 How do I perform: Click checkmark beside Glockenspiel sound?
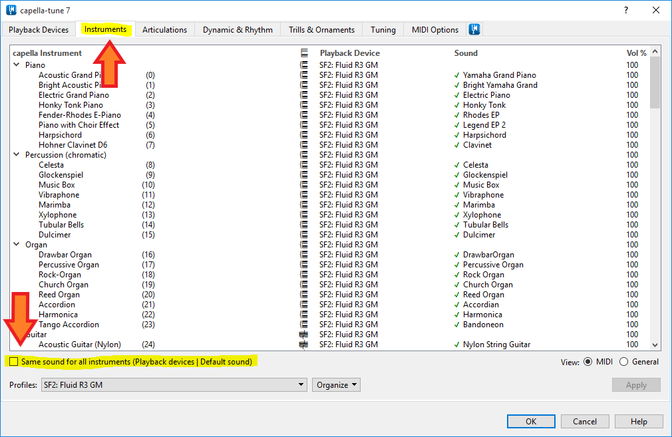457,175
